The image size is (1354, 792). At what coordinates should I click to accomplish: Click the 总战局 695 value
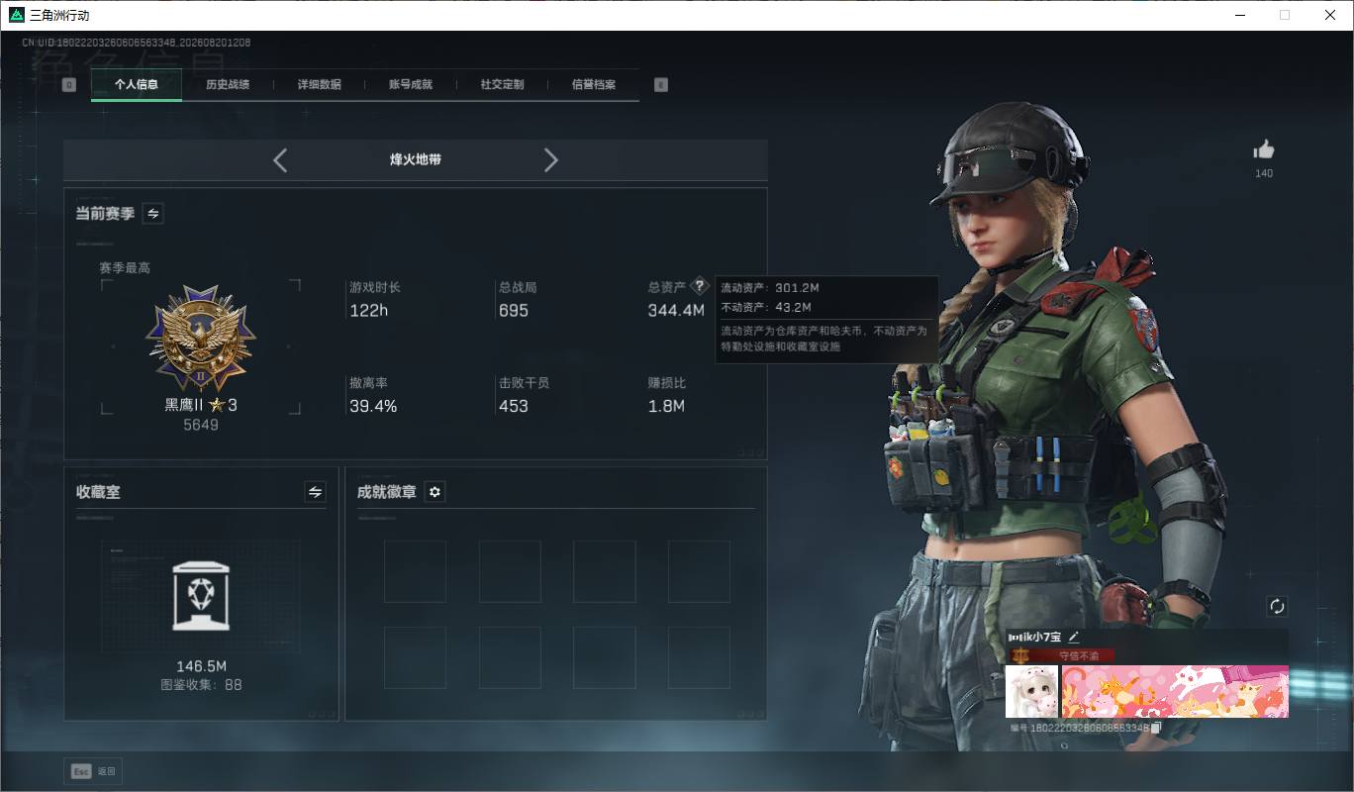[514, 311]
